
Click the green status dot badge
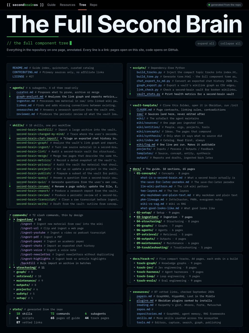(225, 5)
